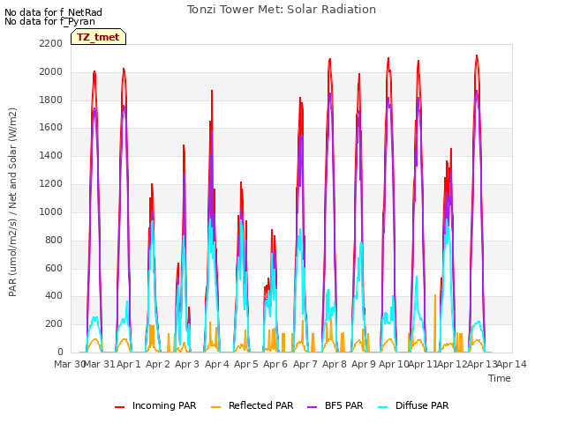
Task: Click the Apr 2 x-axis date label
Action: [158, 364]
